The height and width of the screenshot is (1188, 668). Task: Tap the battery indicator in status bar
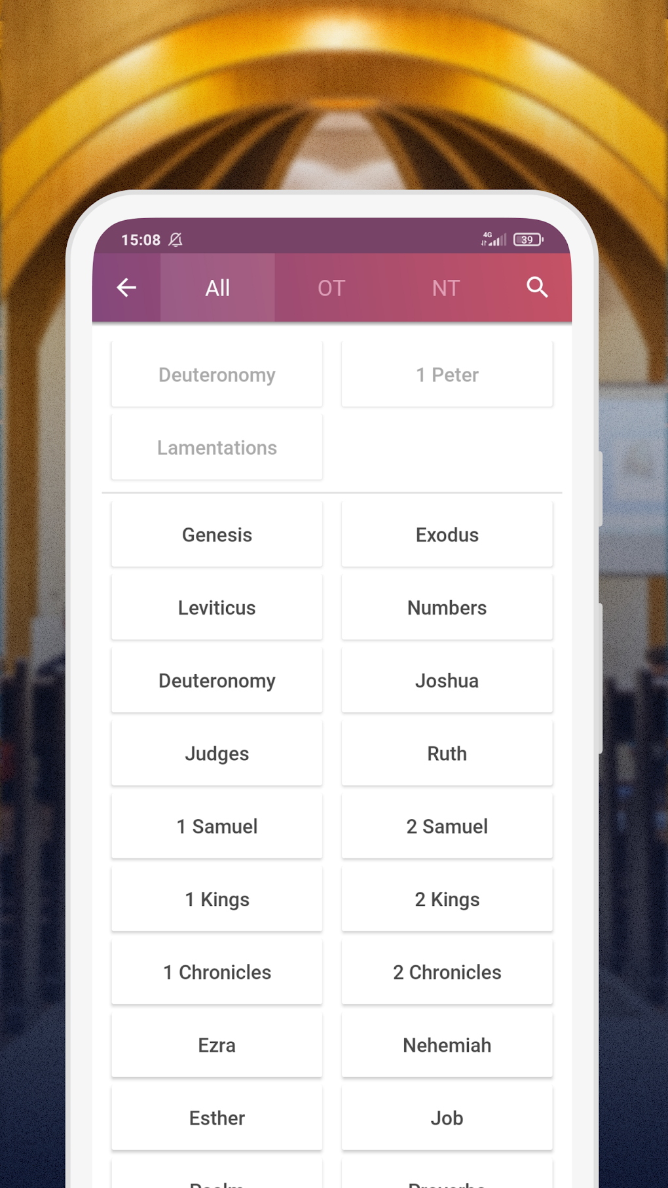[x=528, y=240]
